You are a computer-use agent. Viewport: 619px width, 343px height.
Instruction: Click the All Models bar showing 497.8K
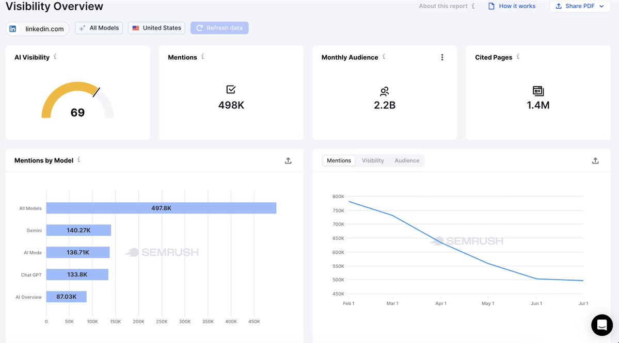pos(161,208)
